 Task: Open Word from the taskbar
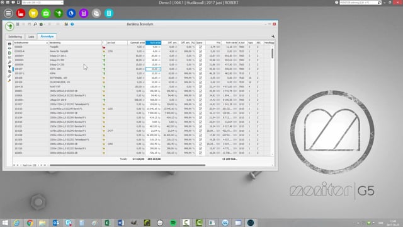point(120,223)
